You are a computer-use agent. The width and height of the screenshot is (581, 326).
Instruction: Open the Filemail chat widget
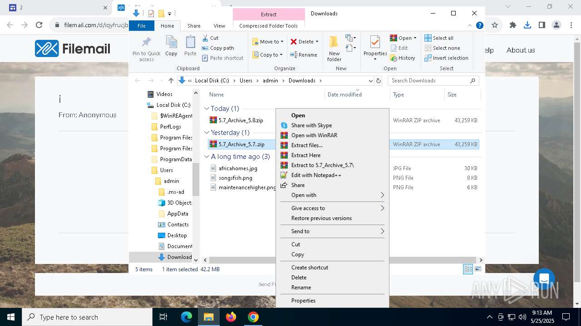click(x=544, y=279)
